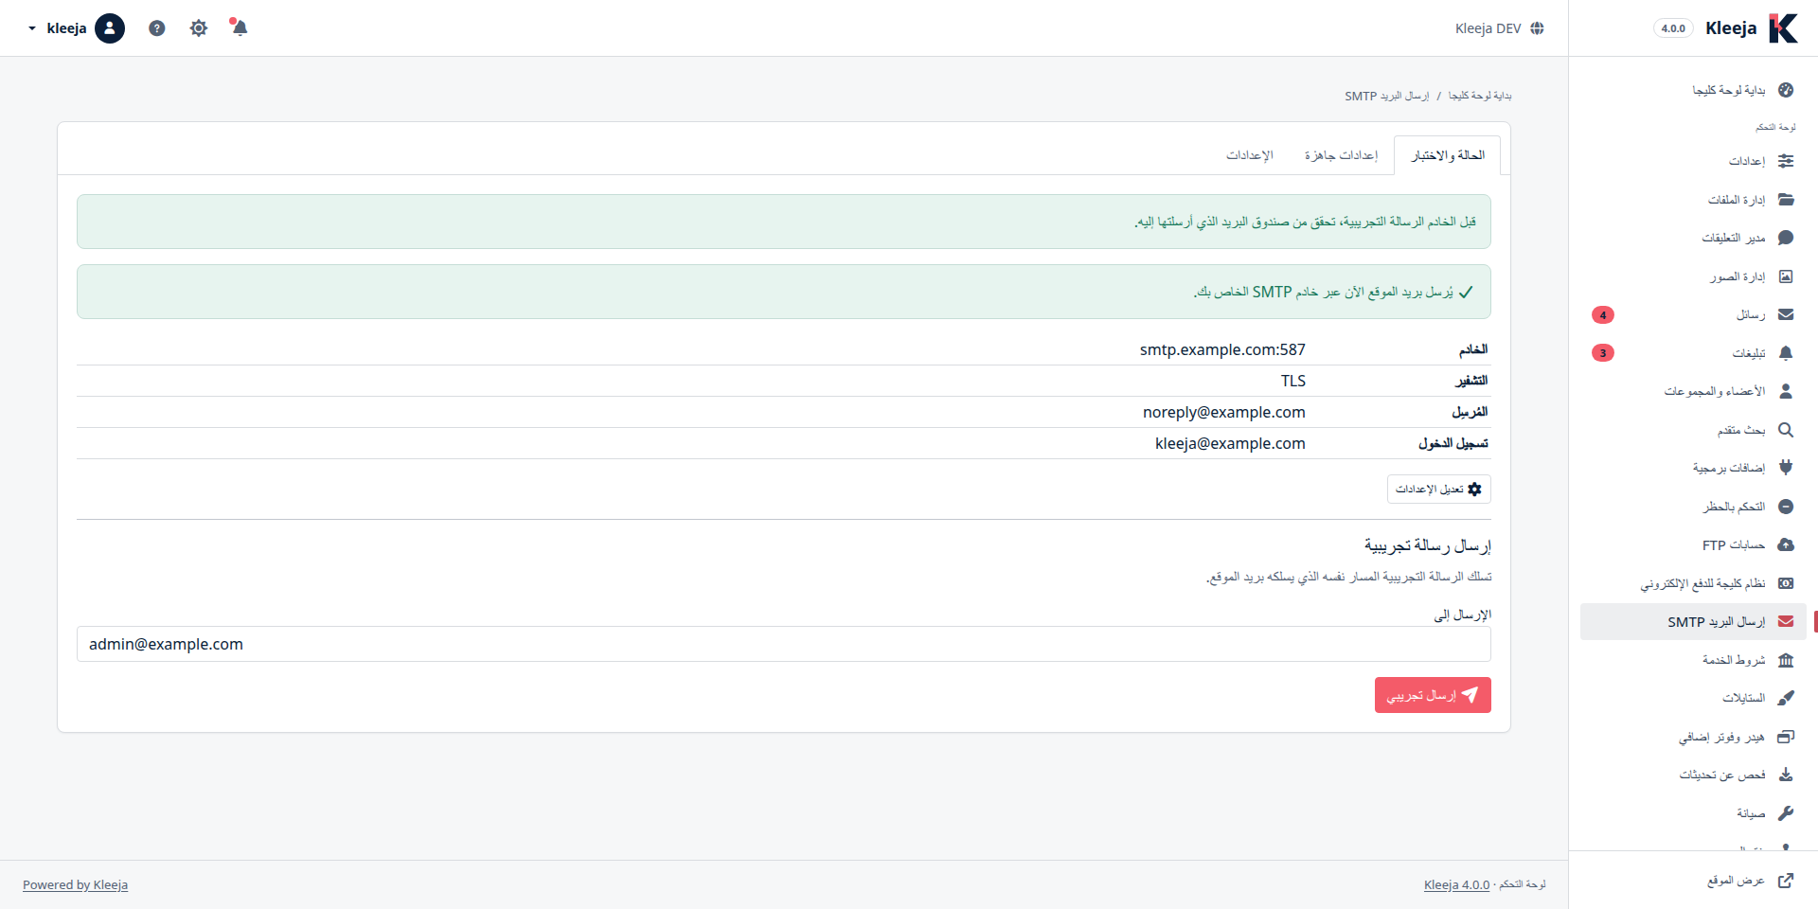Click the smtp.example.com:587 server value
Image resolution: width=1818 pixels, height=909 pixels.
click(x=1222, y=349)
